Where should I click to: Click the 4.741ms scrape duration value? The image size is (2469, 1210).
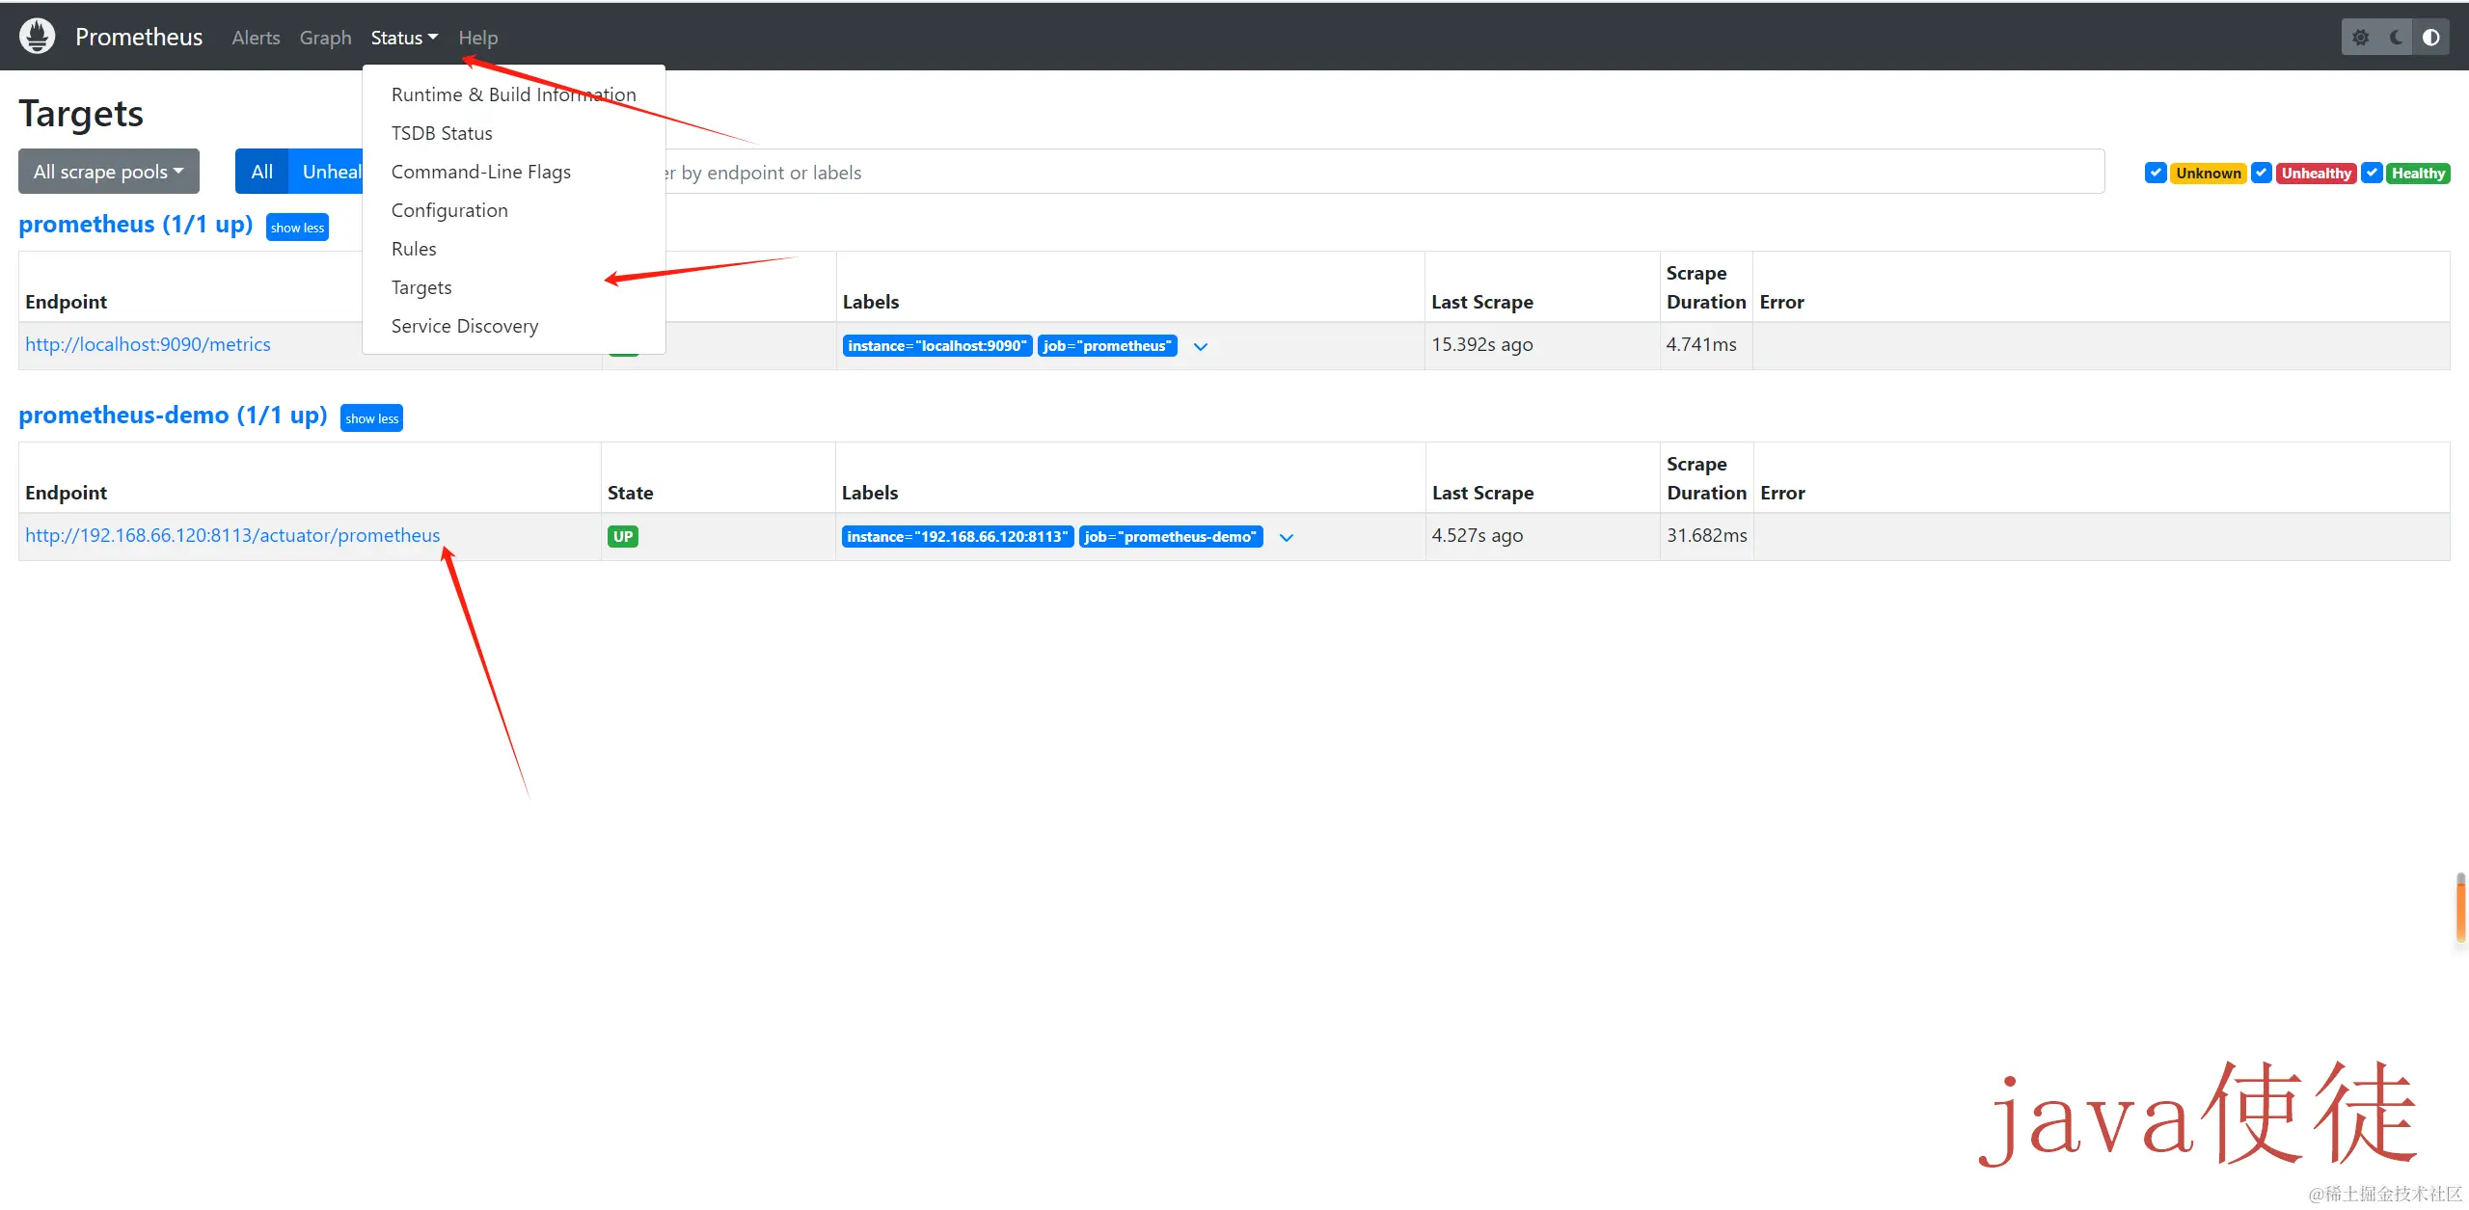(1701, 344)
